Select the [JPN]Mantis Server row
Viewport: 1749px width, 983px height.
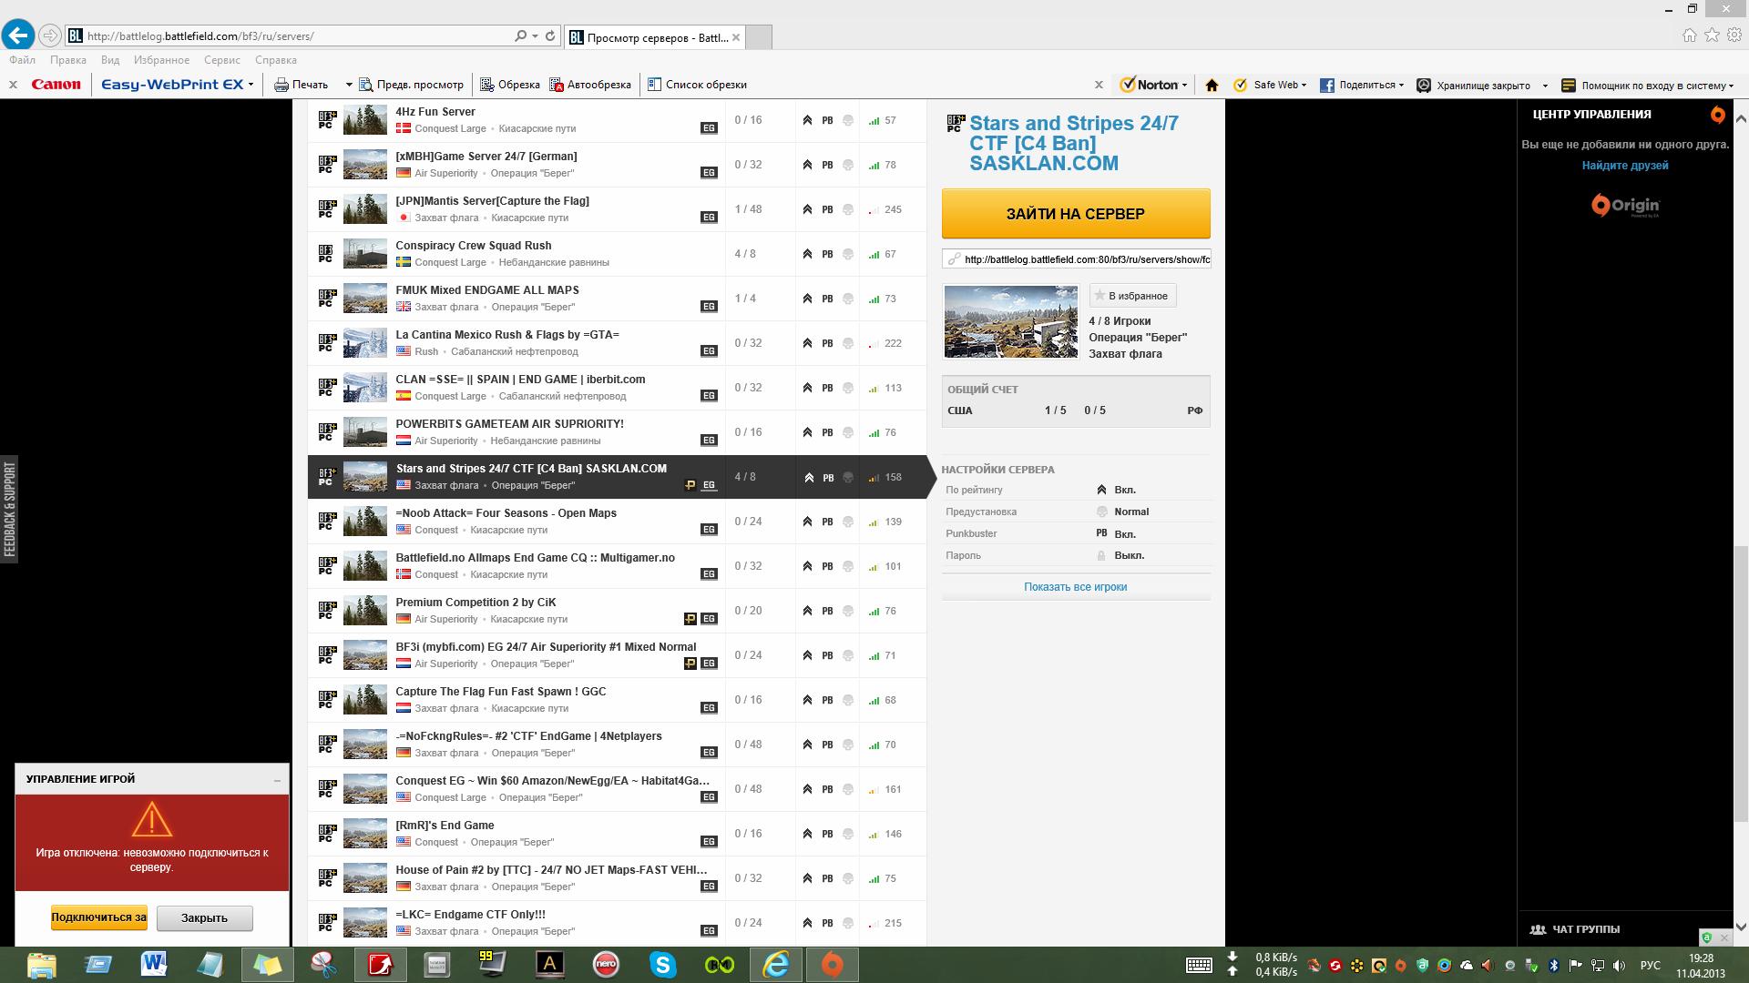pos(617,209)
